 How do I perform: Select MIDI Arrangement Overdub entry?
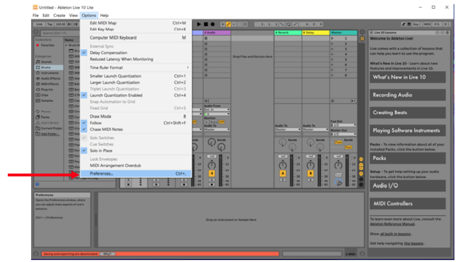pos(136,166)
